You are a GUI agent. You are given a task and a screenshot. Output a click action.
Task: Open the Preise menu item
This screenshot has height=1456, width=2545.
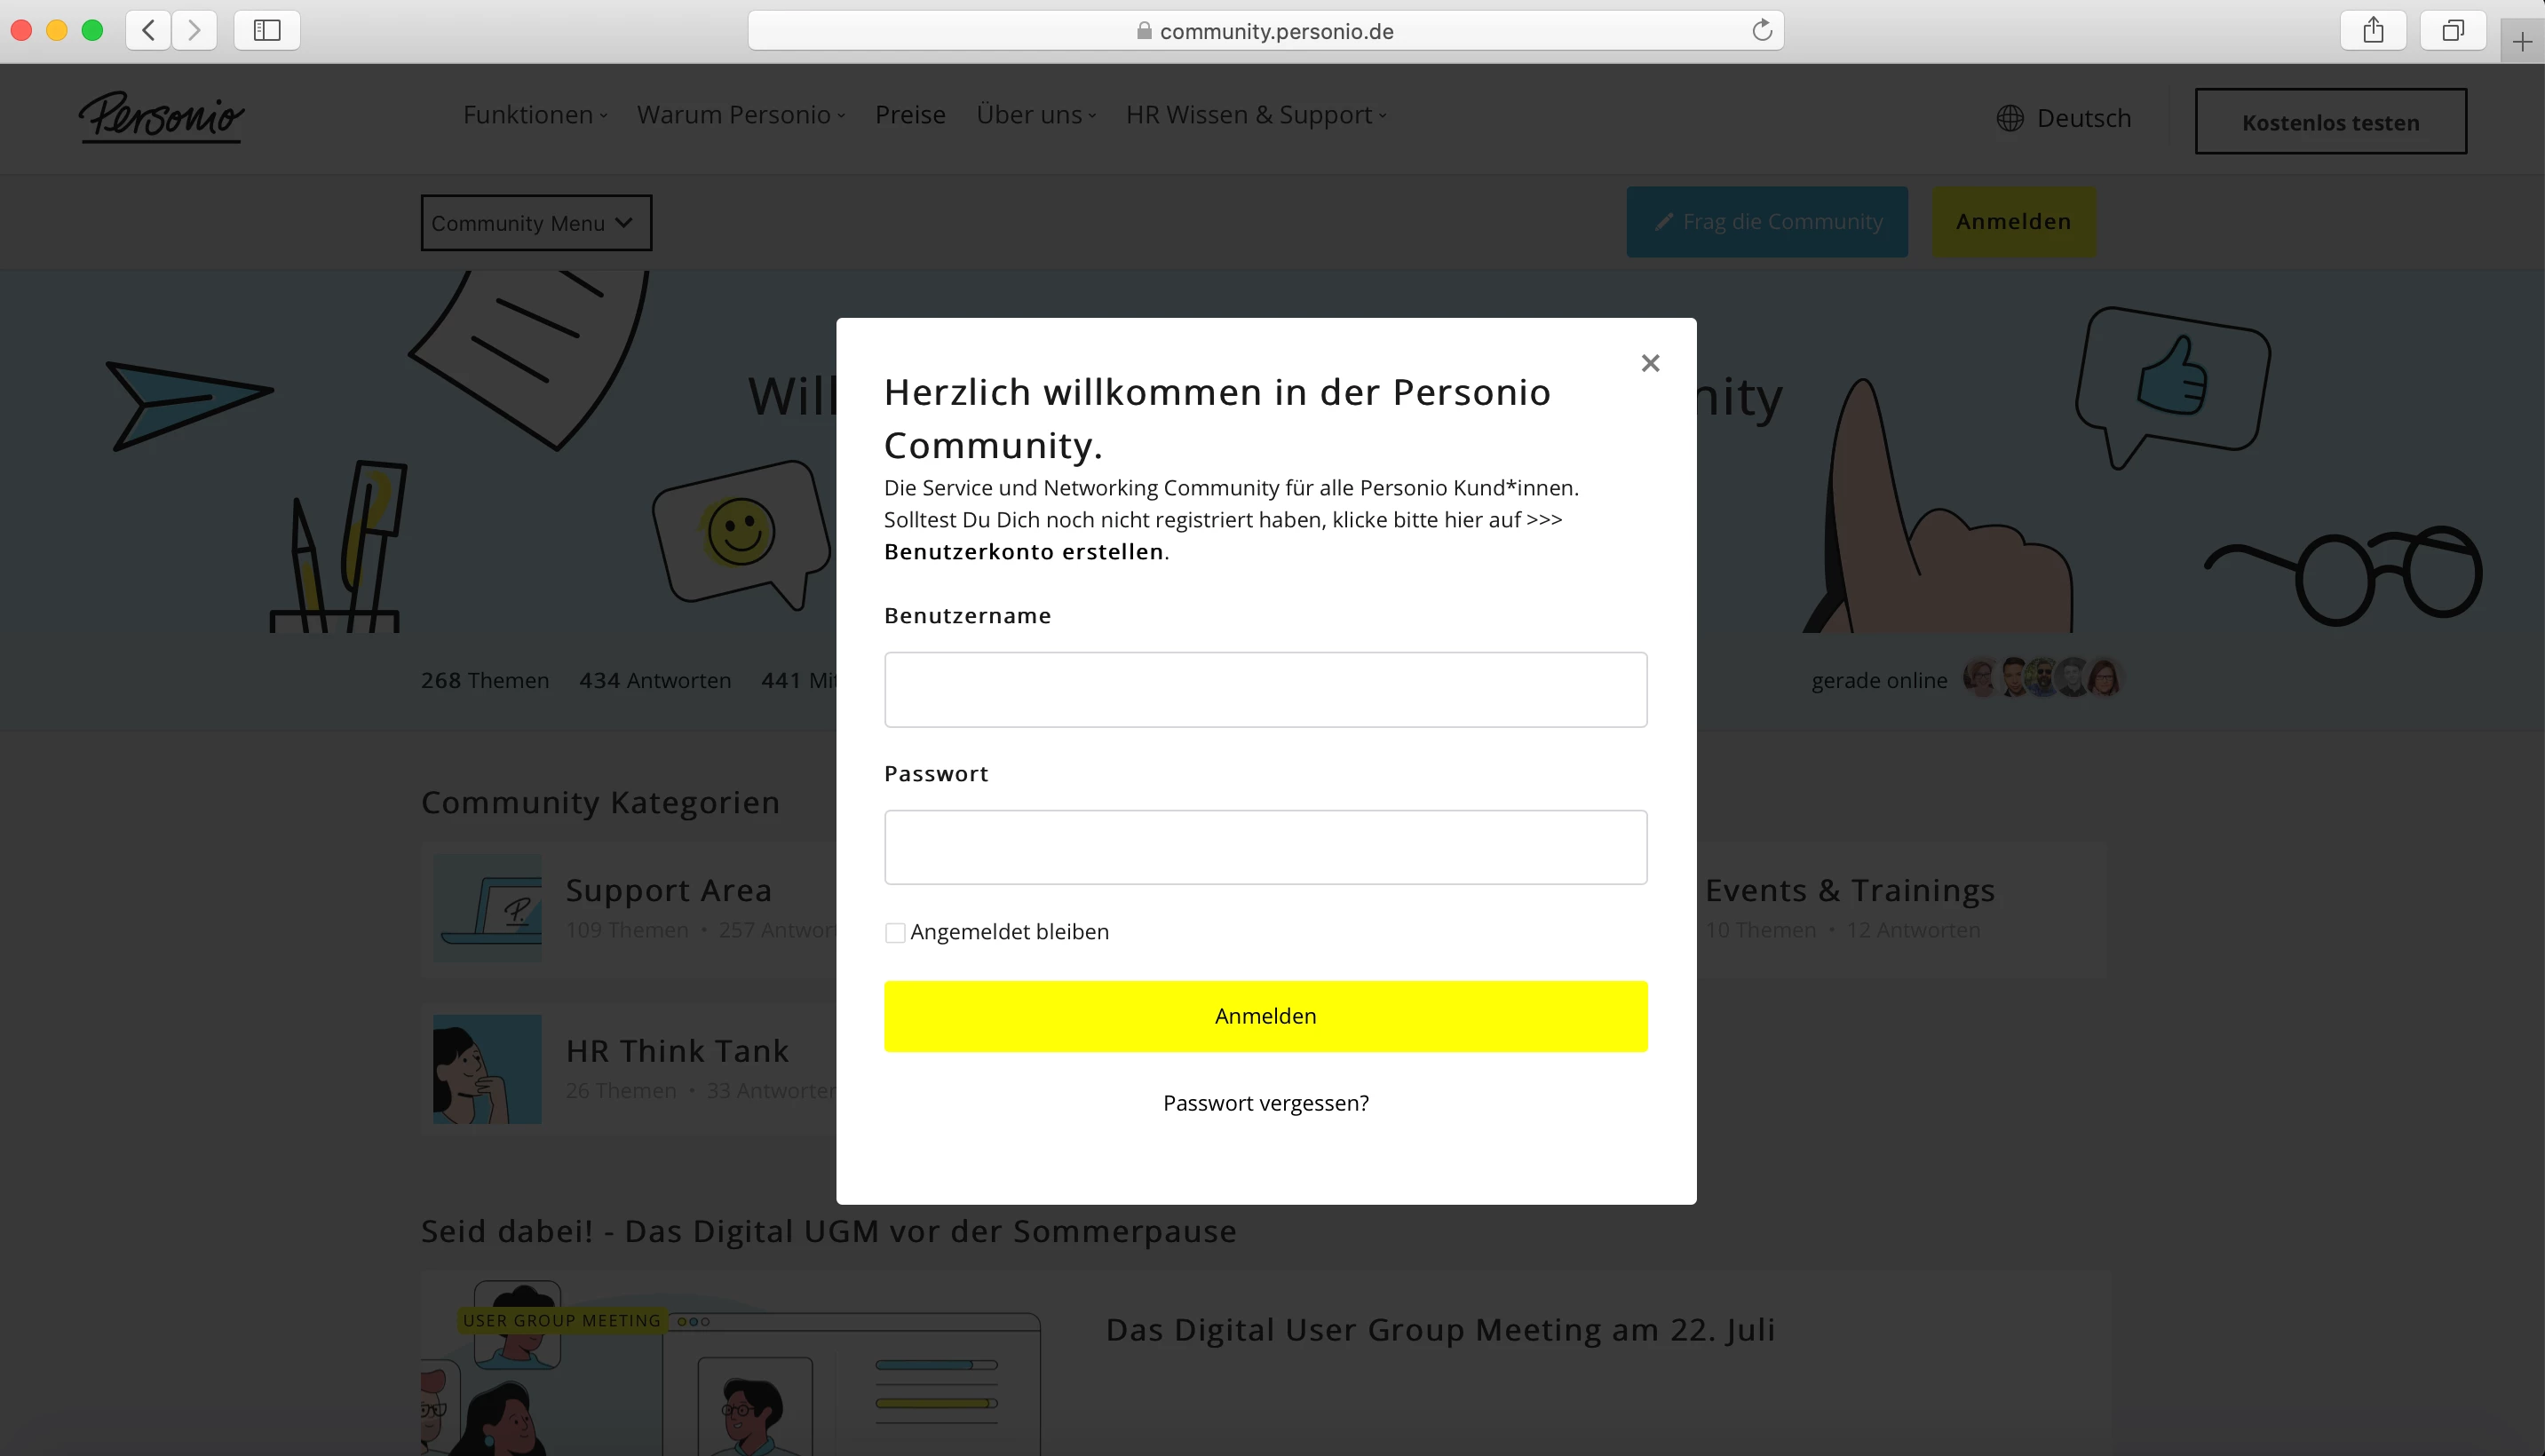910,115
